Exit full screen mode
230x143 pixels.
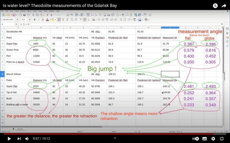[x=222, y=138]
